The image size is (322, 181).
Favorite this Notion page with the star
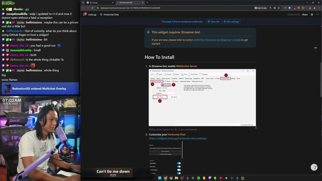(312, 15)
